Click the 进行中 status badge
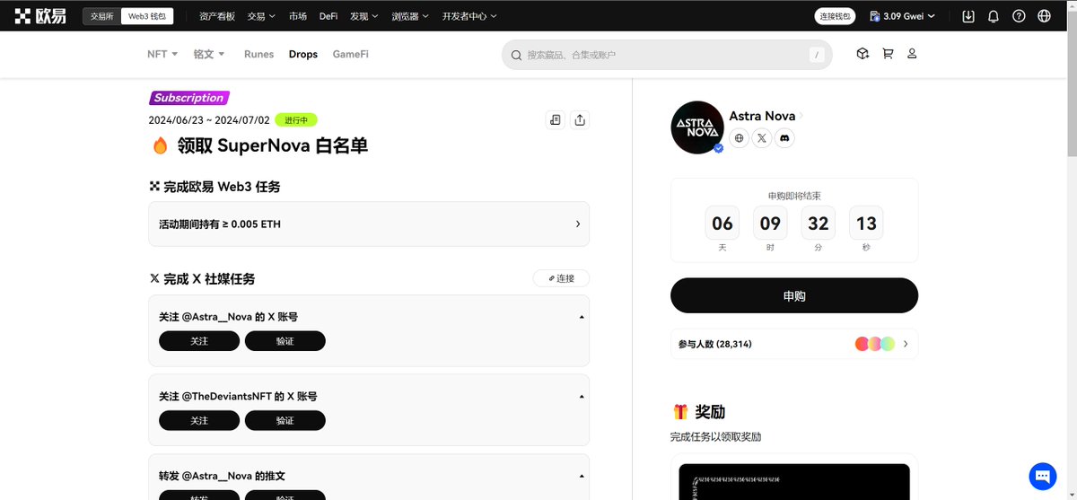The width and height of the screenshot is (1077, 500). click(296, 120)
